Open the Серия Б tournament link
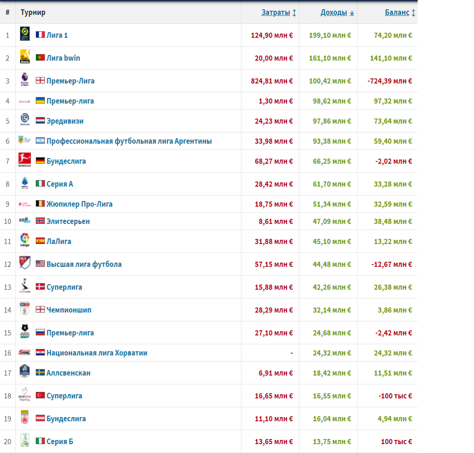474x453 pixels. 60,441
